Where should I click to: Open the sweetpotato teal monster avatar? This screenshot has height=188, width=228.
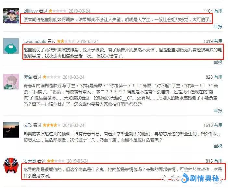[x=11, y=46]
